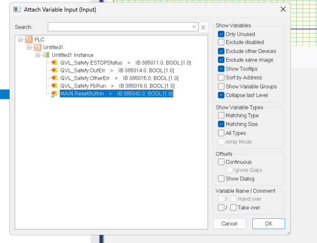Select the Untitled1 Instance label
Image resolution: width=317 pixels, height=243 pixels.
click(x=72, y=55)
